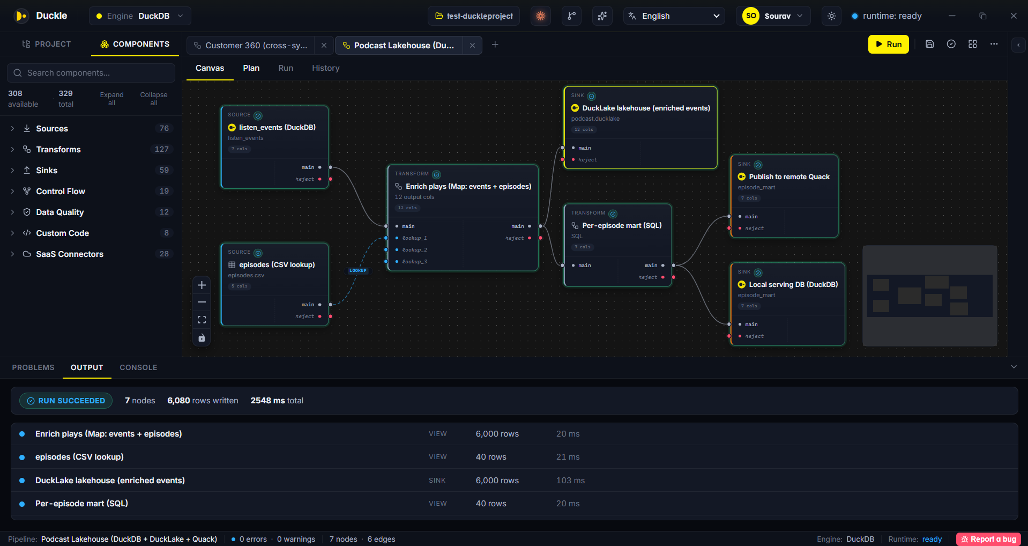Click the validate checkmark circle icon
The width and height of the screenshot is (1028, 546).
click(x=951, y=44)
